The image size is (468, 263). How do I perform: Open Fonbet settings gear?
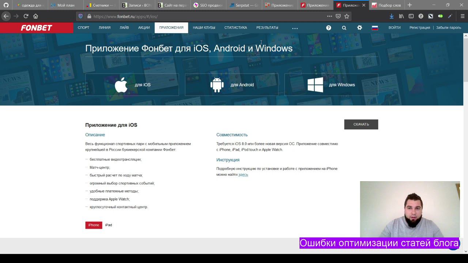point(359,28)
